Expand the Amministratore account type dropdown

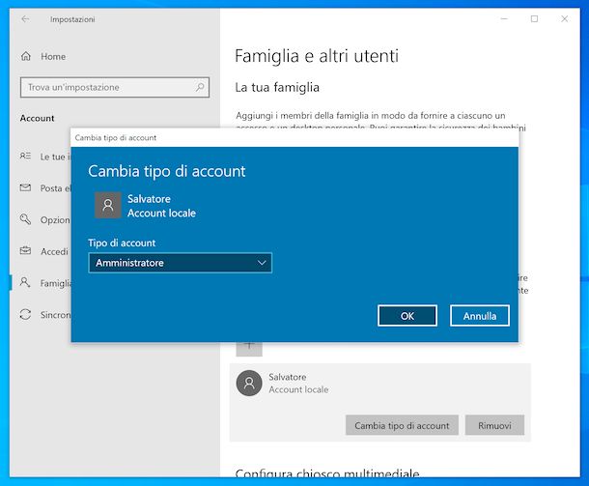[181, 263]
